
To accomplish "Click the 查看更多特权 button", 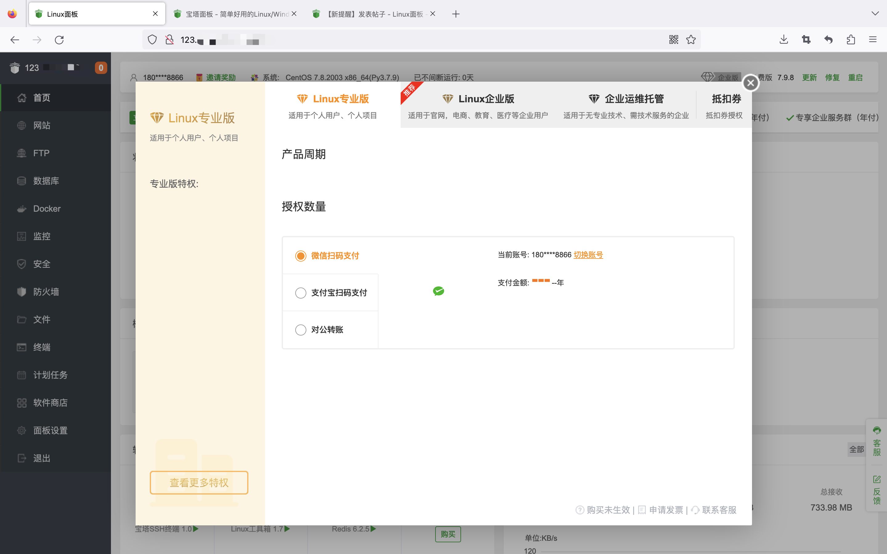I will pos(199,483).
